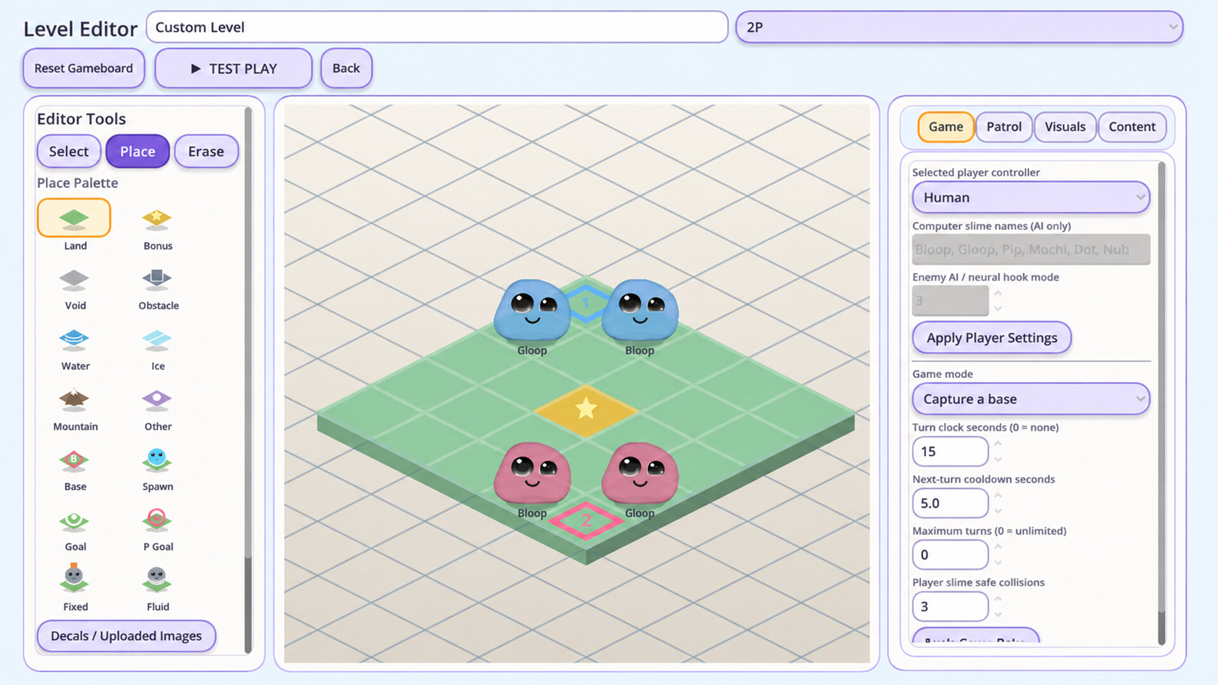
Task: Focus the Maximum turns field
Action: pyautogui.click(x=950, y=555)
